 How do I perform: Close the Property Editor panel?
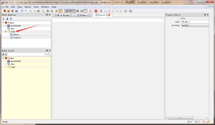(x=208, y=15)
